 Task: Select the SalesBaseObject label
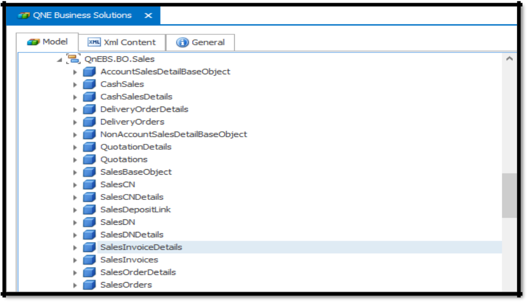136,172
